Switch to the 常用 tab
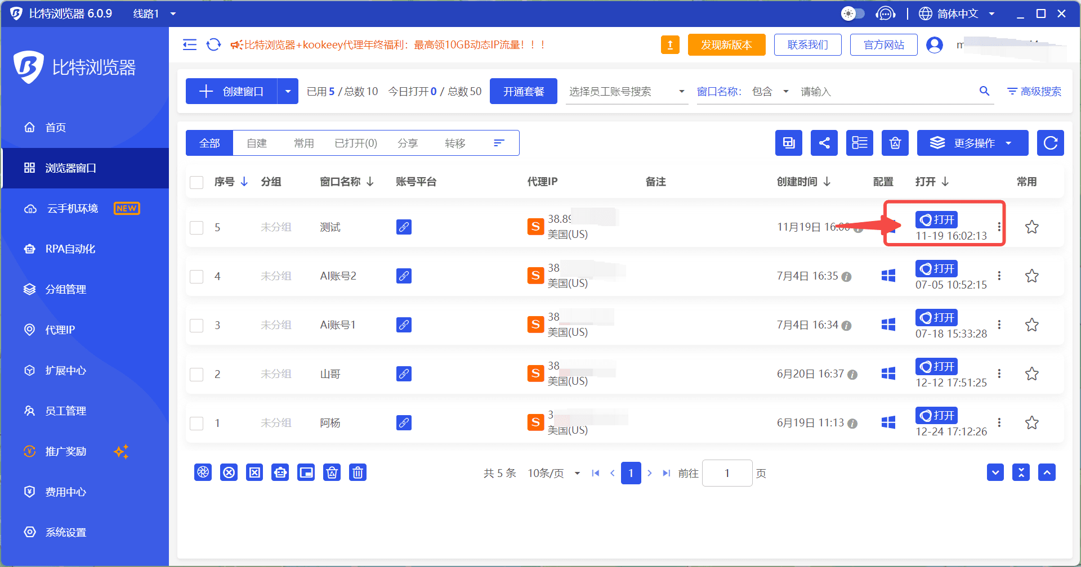This screenshot has height=567, width=1081. pos(304,143)
